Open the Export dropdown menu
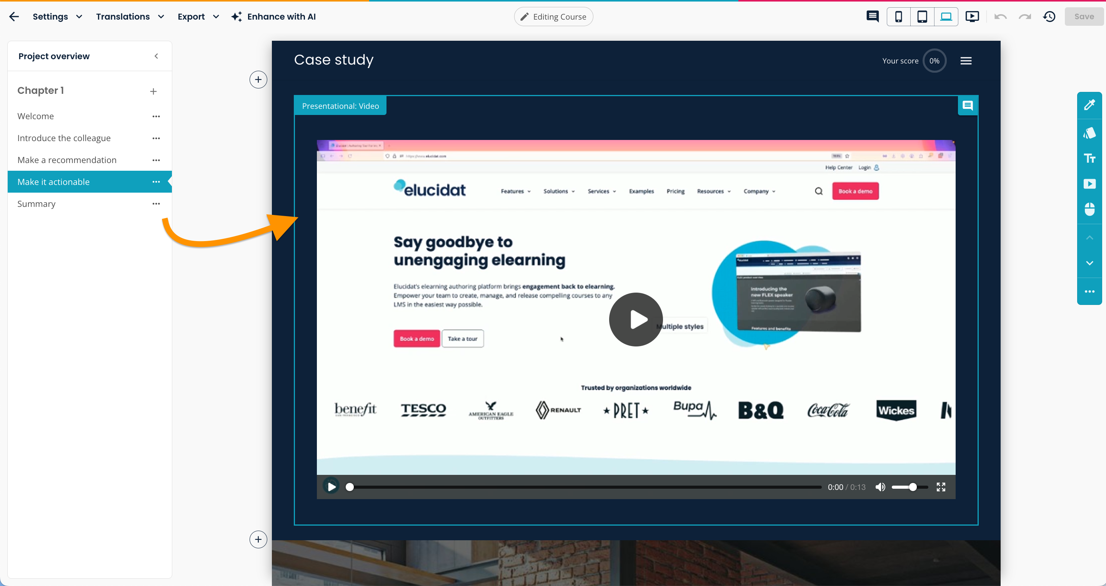Viewport: 1106px width, 586px height. coord(198,17)
